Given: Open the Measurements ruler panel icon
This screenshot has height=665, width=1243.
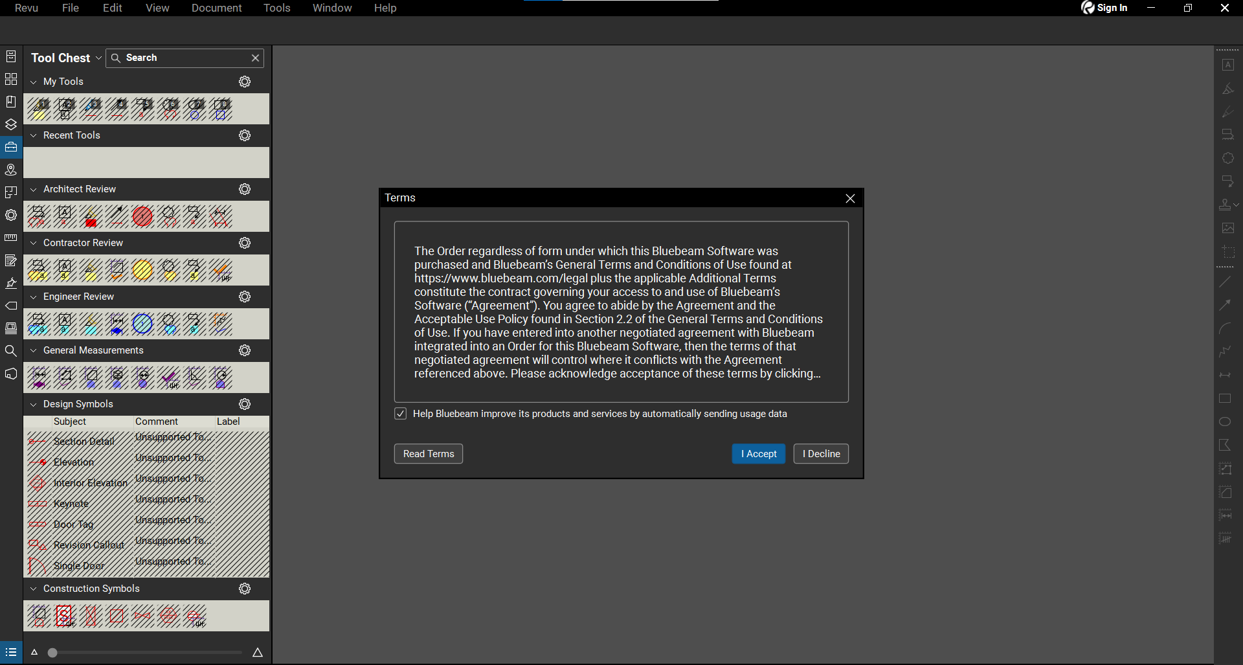Looking at the screenshot, I should point(11,238).
